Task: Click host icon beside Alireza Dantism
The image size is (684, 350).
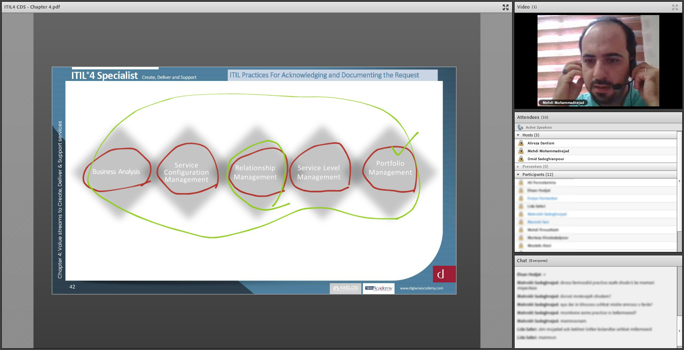Action: pyautogui.click(x=521, y=143)
